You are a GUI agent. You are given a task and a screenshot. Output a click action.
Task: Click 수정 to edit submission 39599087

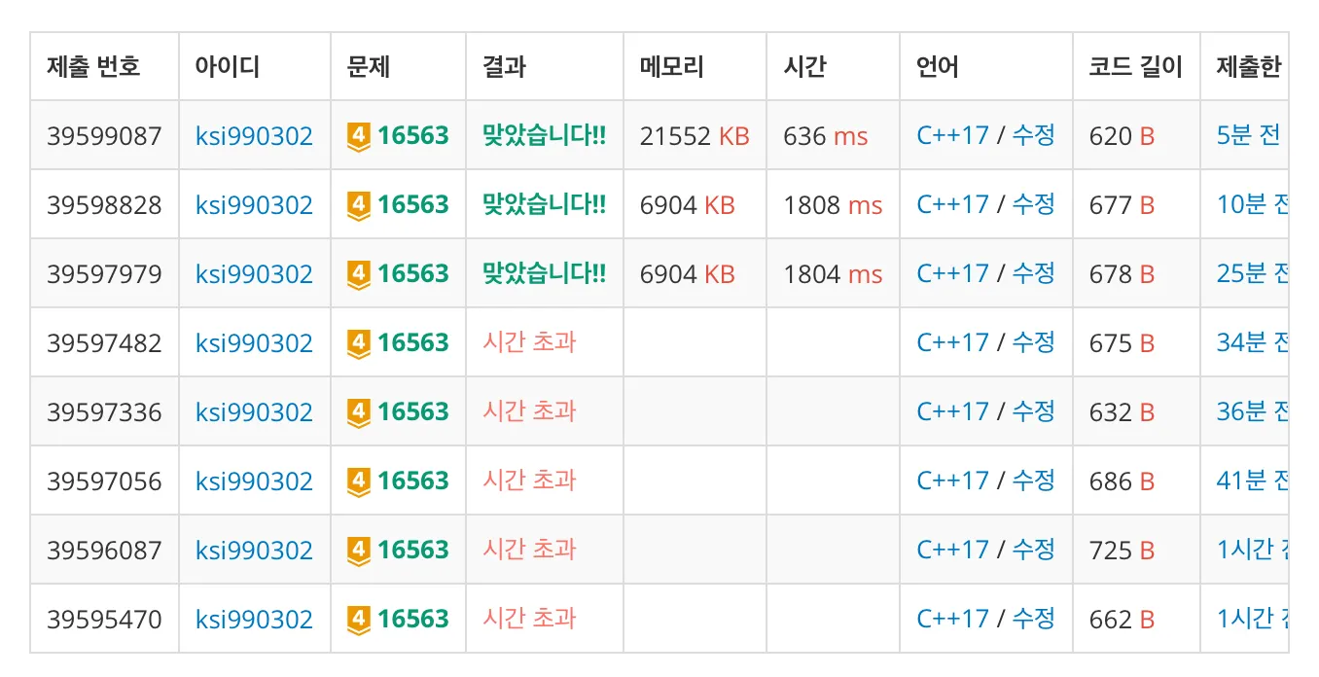(x=1033, y=136)
